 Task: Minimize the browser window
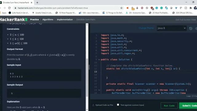(x=186, y=2)
